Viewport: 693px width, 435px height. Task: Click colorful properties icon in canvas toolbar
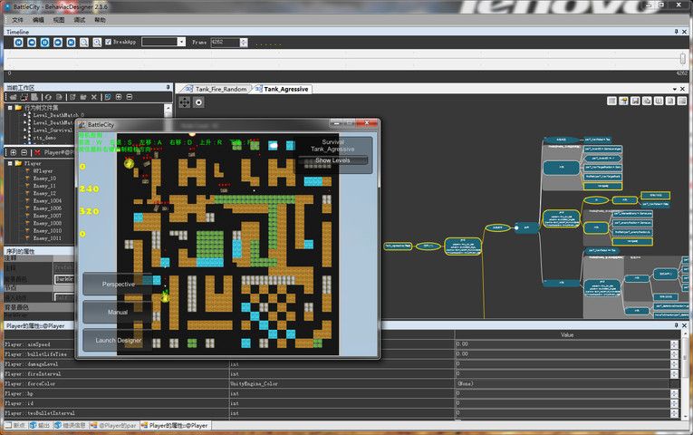(623, 101)
